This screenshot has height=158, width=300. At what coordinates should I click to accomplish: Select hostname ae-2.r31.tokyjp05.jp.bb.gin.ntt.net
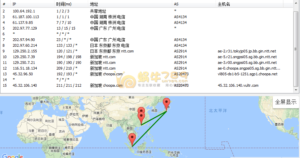coord(247,51)
